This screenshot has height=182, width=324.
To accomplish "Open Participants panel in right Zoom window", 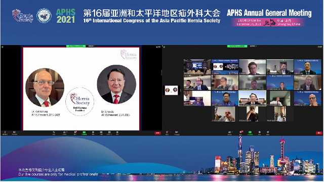I will tap(229, 133).
